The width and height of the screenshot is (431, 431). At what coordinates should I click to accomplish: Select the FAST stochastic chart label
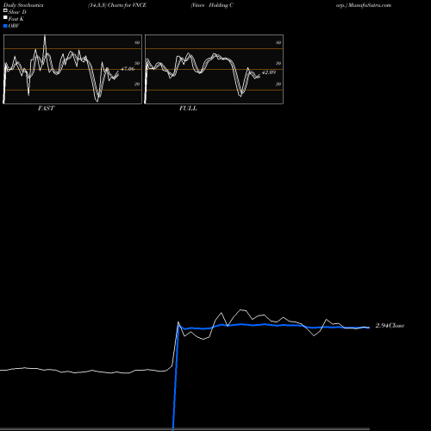point(46,109)
